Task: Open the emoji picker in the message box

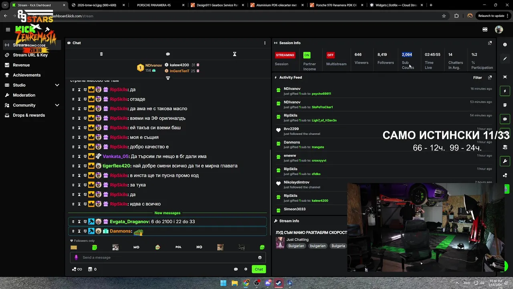Action: 260,258
